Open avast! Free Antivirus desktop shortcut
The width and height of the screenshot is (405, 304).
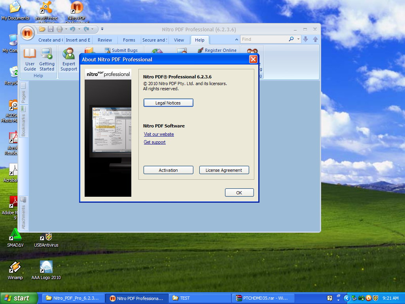[x=46, y=11]
